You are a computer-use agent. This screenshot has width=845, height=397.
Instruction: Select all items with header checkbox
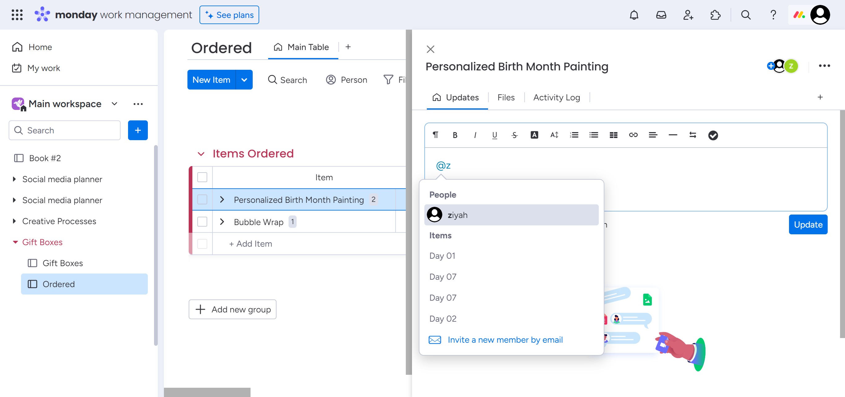click(202, 178)
